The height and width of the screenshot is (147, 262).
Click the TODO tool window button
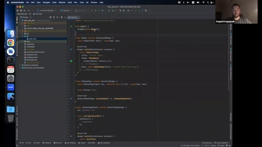pyautogui.click(x=37, y=143)
